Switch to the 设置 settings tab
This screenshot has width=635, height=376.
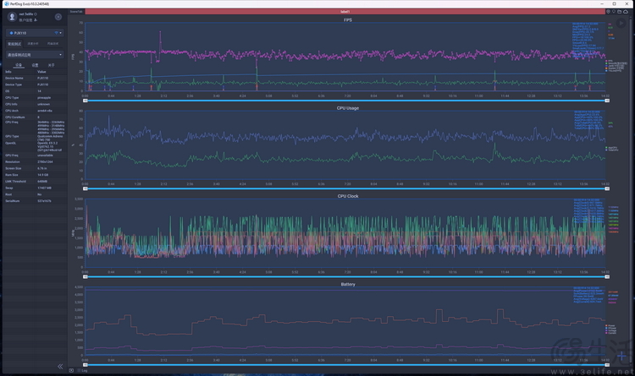pos(36,65)
